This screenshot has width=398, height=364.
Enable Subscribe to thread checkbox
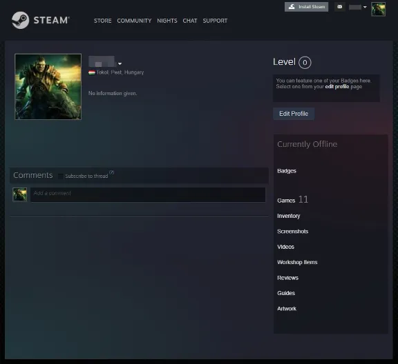point(61,176)
